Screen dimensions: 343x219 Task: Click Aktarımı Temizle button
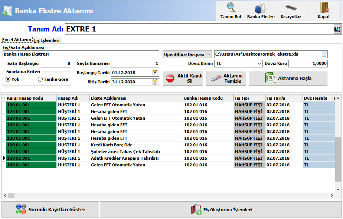coord(226,78)
